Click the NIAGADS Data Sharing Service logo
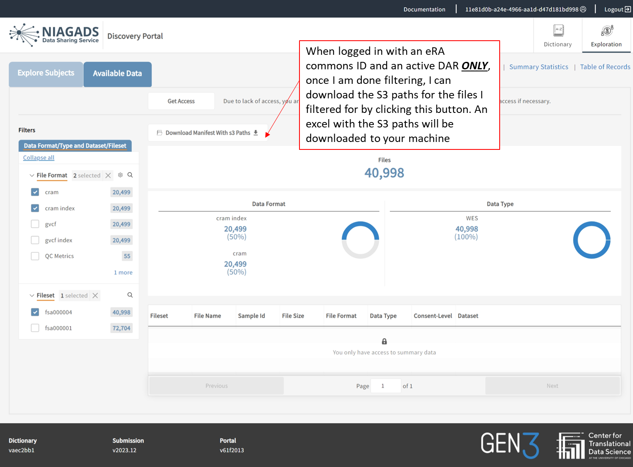Viewport: 633px width, 467px height. point(54,35)
